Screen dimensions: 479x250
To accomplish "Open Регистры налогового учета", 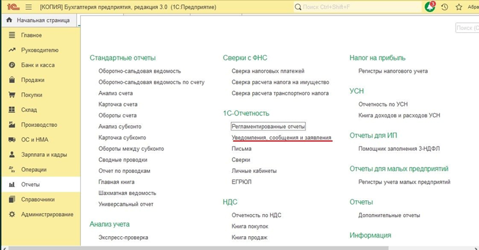I will pos(393,71).
